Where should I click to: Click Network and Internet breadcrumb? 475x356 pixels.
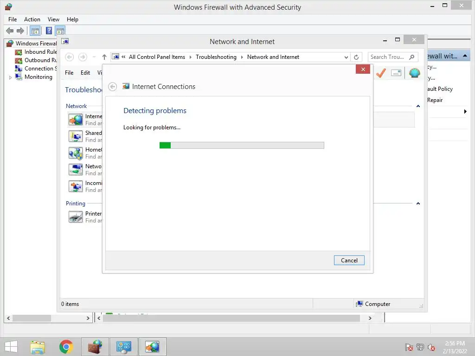click(x=273, y=57)
